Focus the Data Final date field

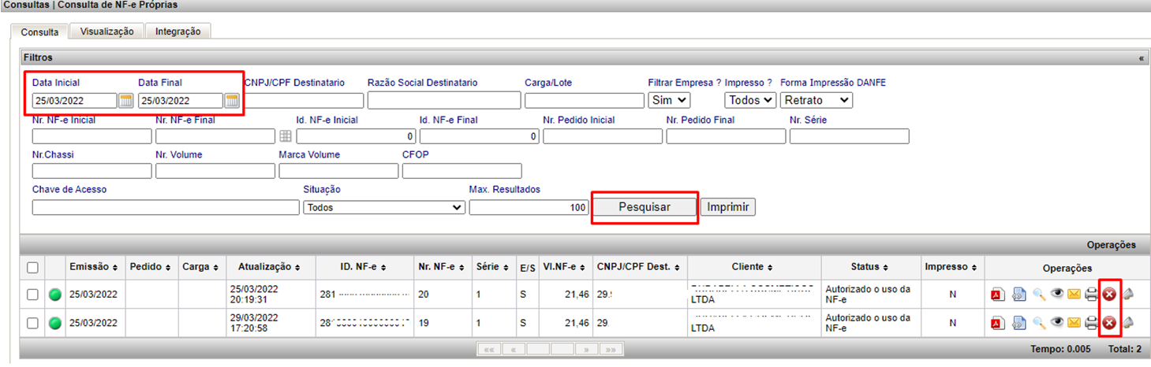[x=181, y=101]
